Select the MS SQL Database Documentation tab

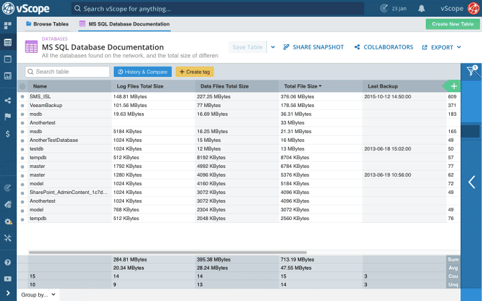coord(125,24)
